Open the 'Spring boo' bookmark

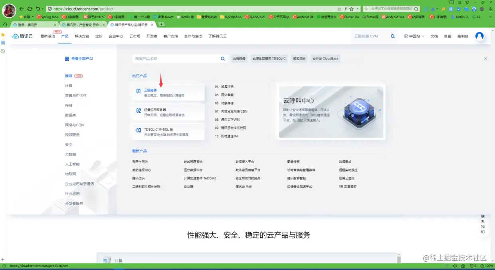pos(48,17)
